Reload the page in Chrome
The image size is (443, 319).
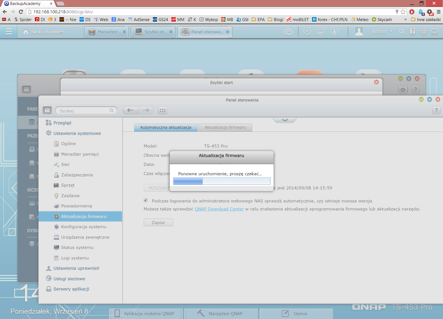click(x=21, y=12)
